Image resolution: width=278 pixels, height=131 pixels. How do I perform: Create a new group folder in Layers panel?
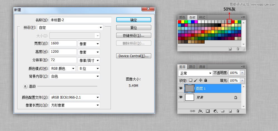pyautogui.click(x=223, y=111)
